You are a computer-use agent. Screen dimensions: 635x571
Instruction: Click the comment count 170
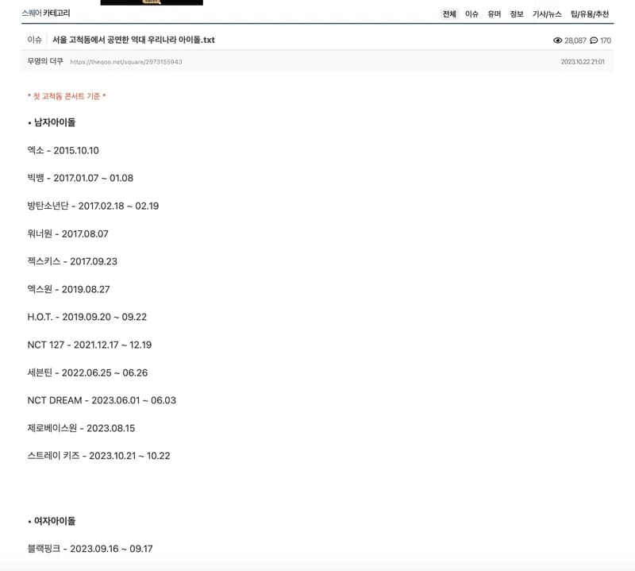point(606,41)
